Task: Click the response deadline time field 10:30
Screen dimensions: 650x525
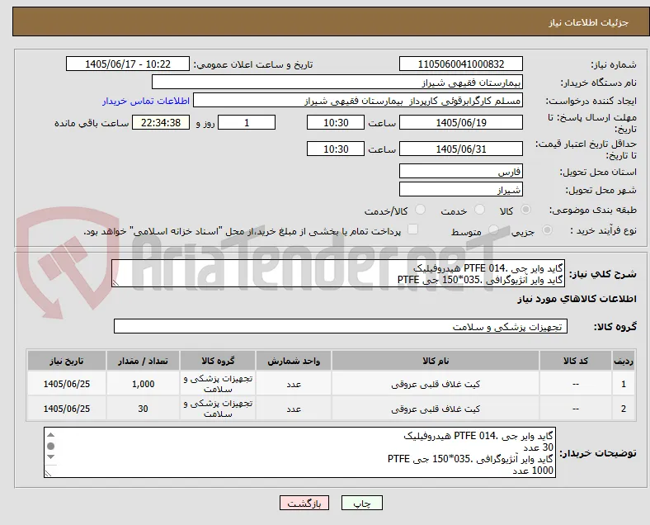Action: tap(336, 122)
